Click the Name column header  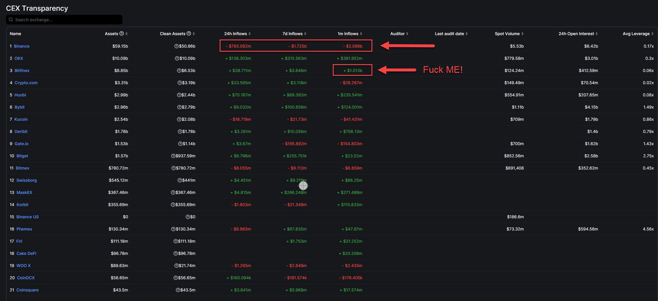coord(15,34)
